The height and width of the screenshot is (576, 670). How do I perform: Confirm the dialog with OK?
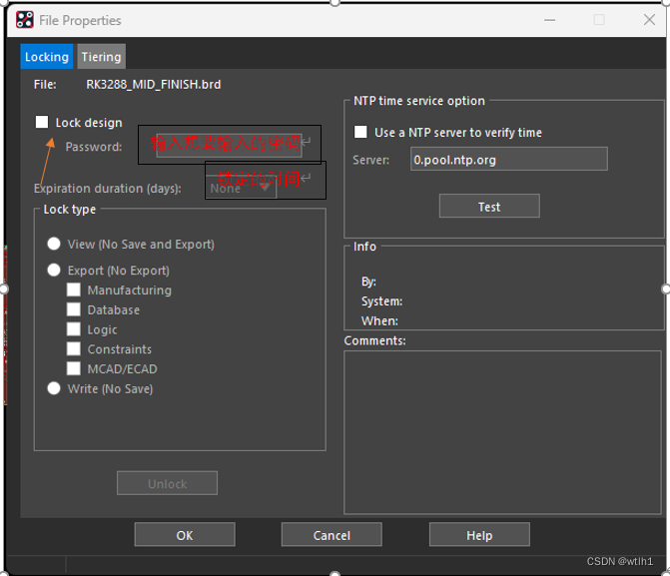click(185, 535)
